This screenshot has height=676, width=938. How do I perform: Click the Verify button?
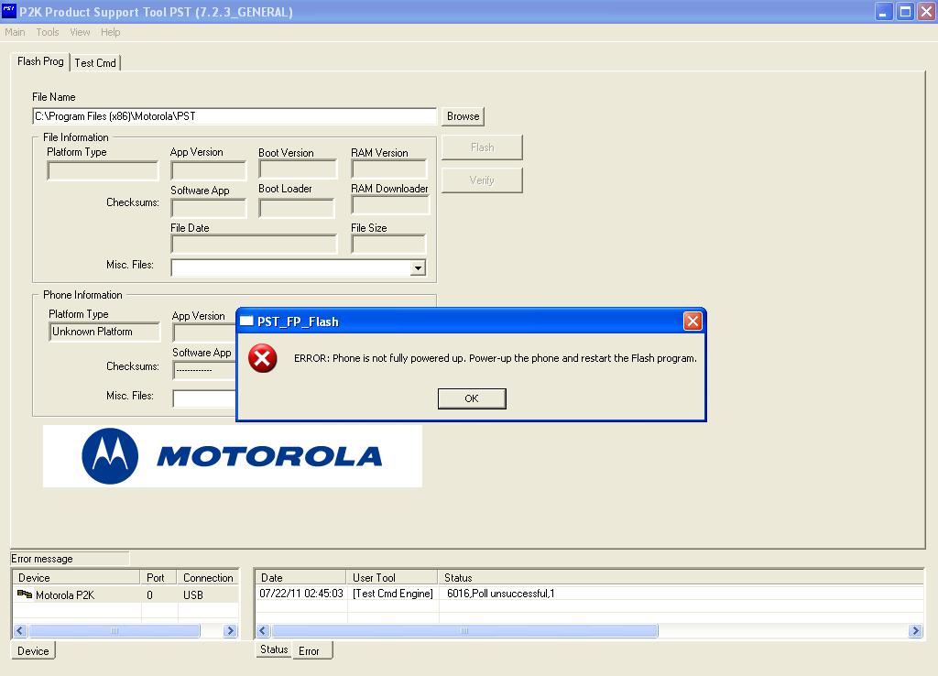pos(482,180)
